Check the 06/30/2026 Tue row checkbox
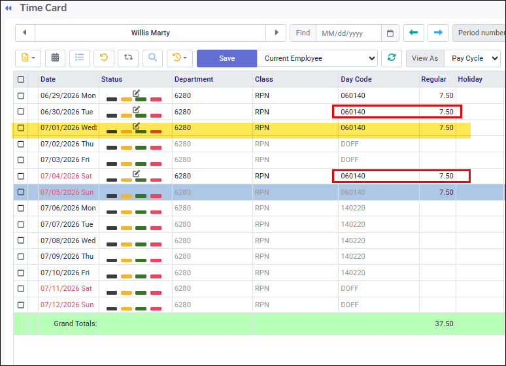The image size is (506, 366). [21, 112]
